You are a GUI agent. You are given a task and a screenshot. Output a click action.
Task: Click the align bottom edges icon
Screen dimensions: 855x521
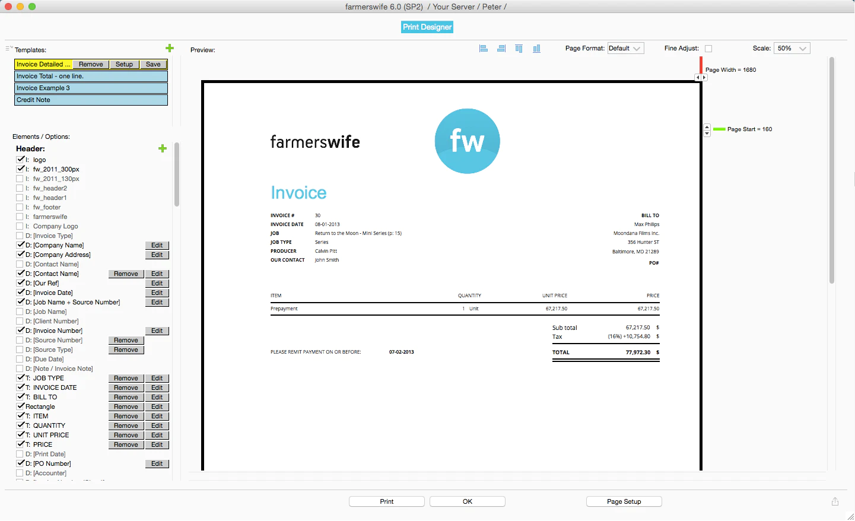click(x=537, y=49)
